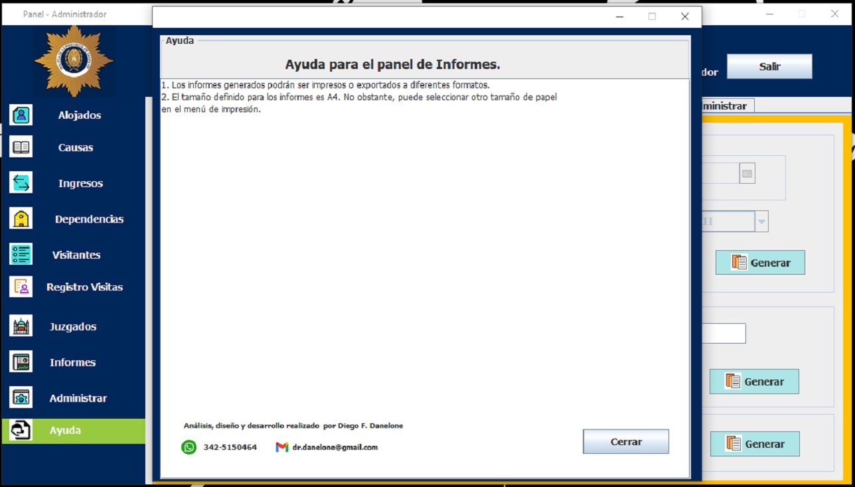
Task: Select the Ingresos arrows icon
Action: [x=21, y=183]
